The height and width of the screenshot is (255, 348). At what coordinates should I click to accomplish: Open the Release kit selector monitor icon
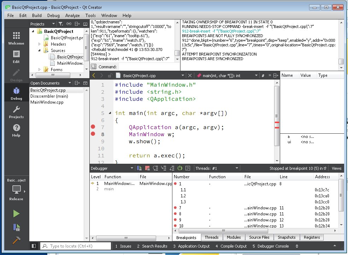(17, 190)
